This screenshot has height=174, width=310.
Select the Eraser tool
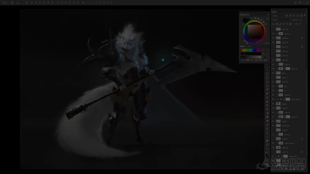tap(267, 109)
